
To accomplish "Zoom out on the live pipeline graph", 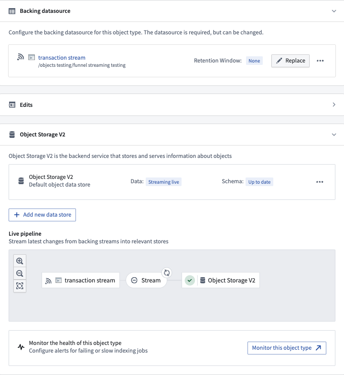I will tap(20, 273).
